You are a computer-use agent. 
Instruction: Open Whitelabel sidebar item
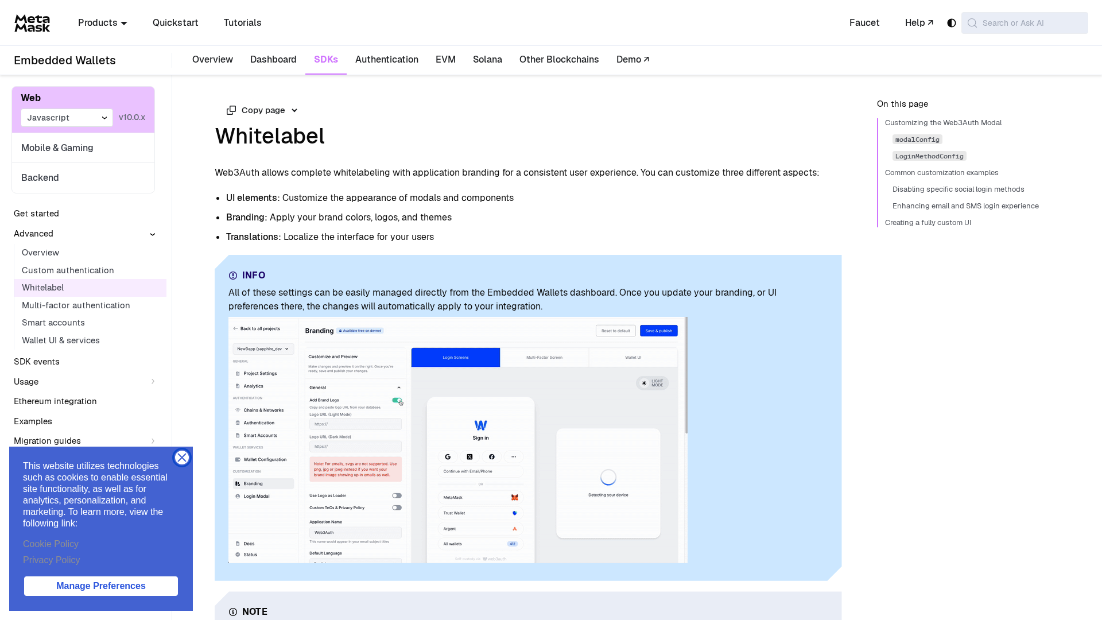point(90,288)
